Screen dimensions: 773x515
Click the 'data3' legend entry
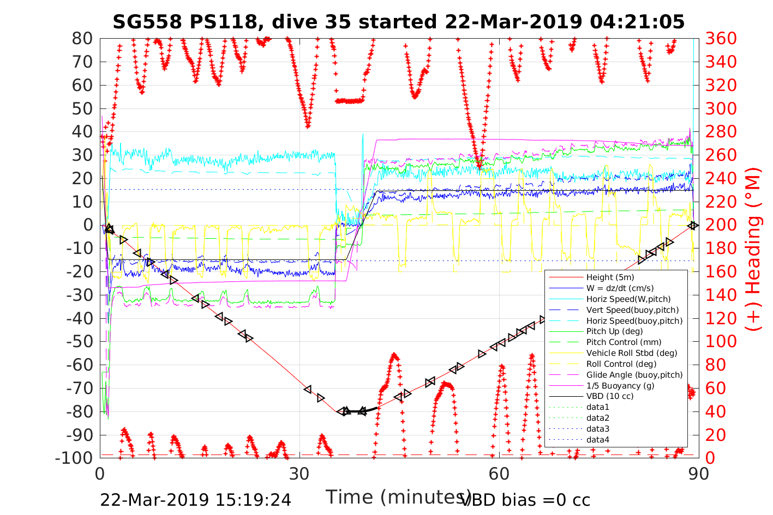pos(598,429)
